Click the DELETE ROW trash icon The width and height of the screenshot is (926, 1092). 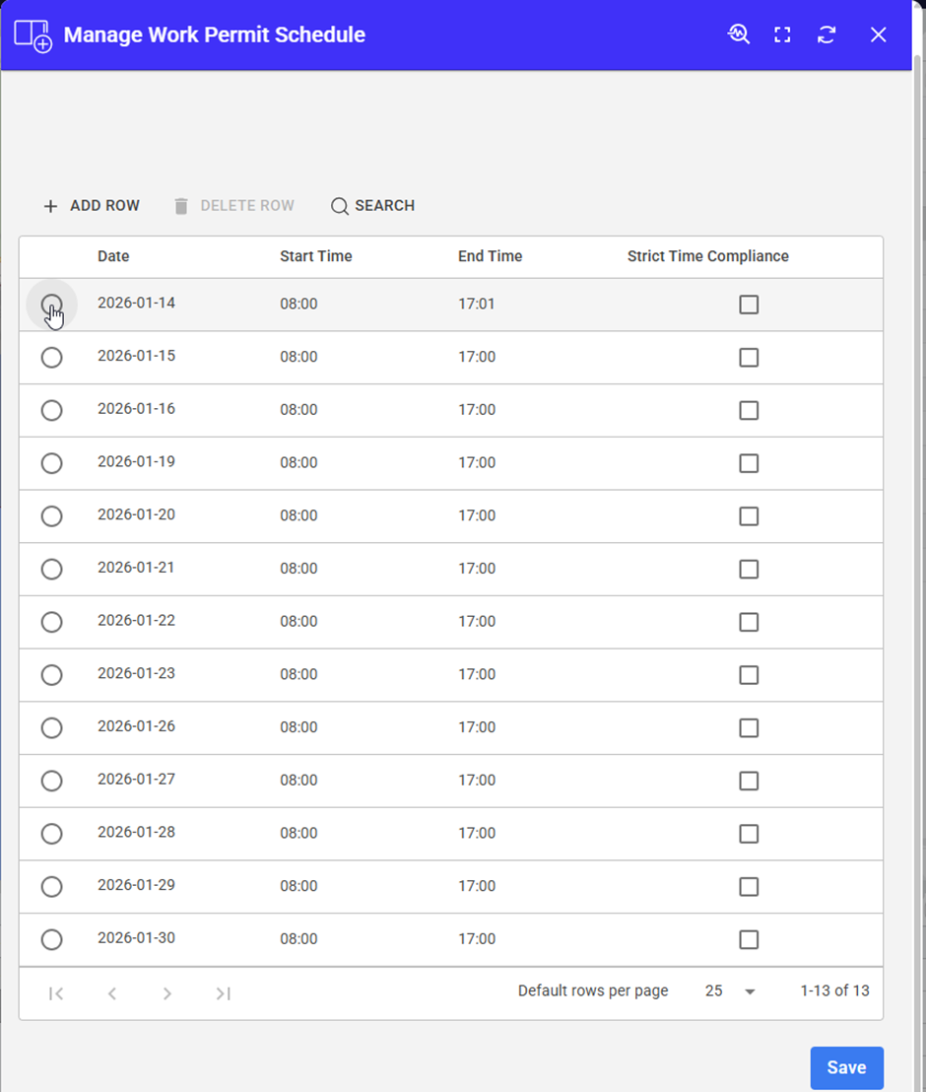click(181, 206)
